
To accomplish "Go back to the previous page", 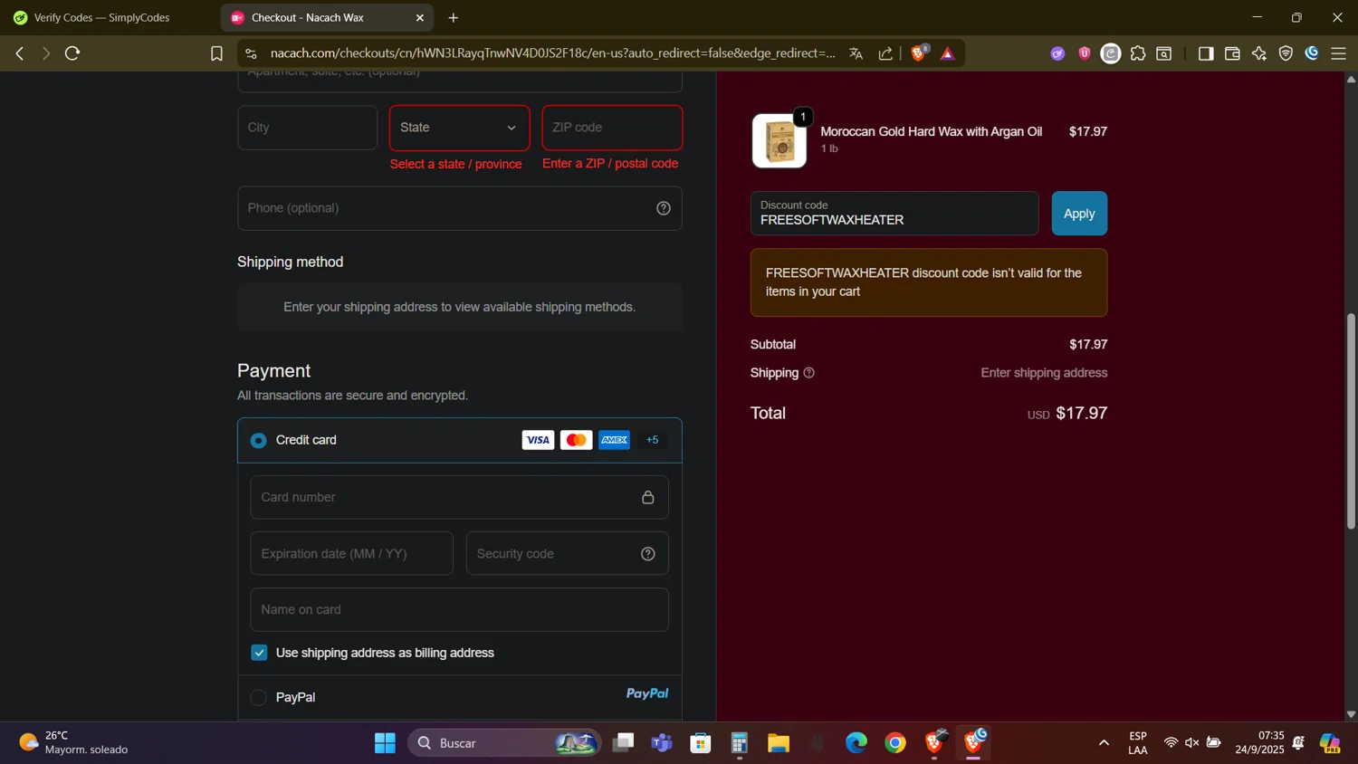I will coord(19,53).
